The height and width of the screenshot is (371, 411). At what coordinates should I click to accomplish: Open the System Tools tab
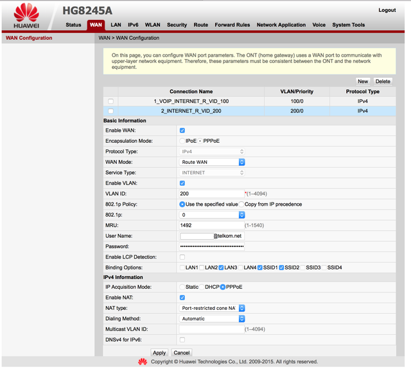click(348, 24)
